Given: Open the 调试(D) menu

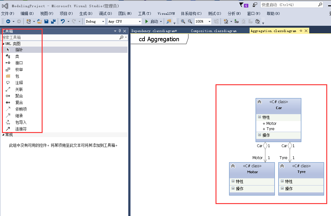Looking at the screenshot, I should click(x=105, y=14).
